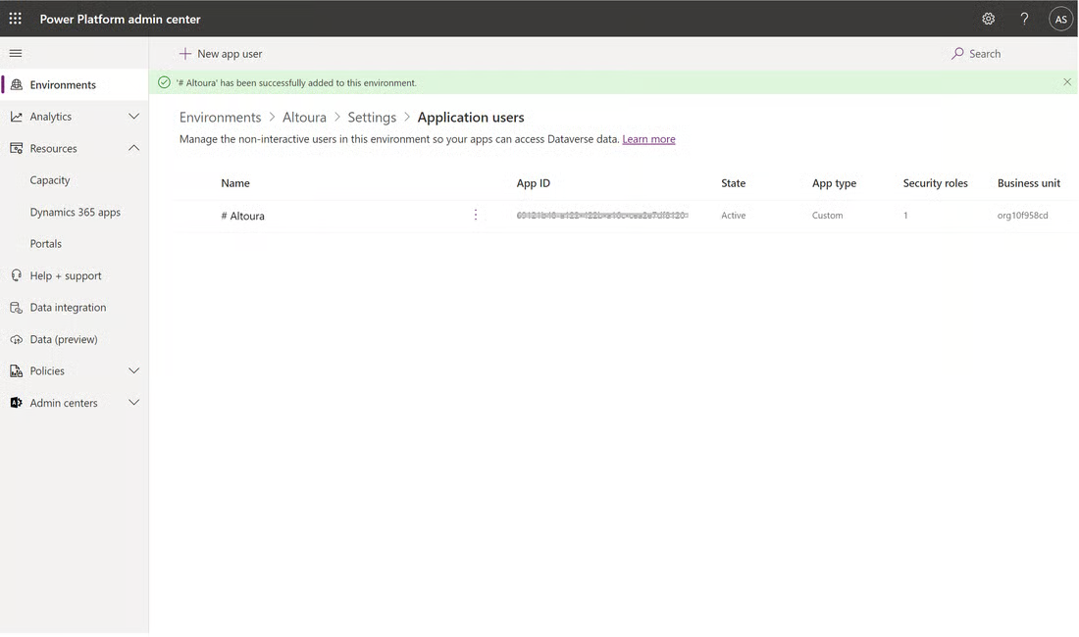The width and height of the screenshot is (1079, 637).
Task: Open the settings gear icon
Action: [x=988, y=19]
